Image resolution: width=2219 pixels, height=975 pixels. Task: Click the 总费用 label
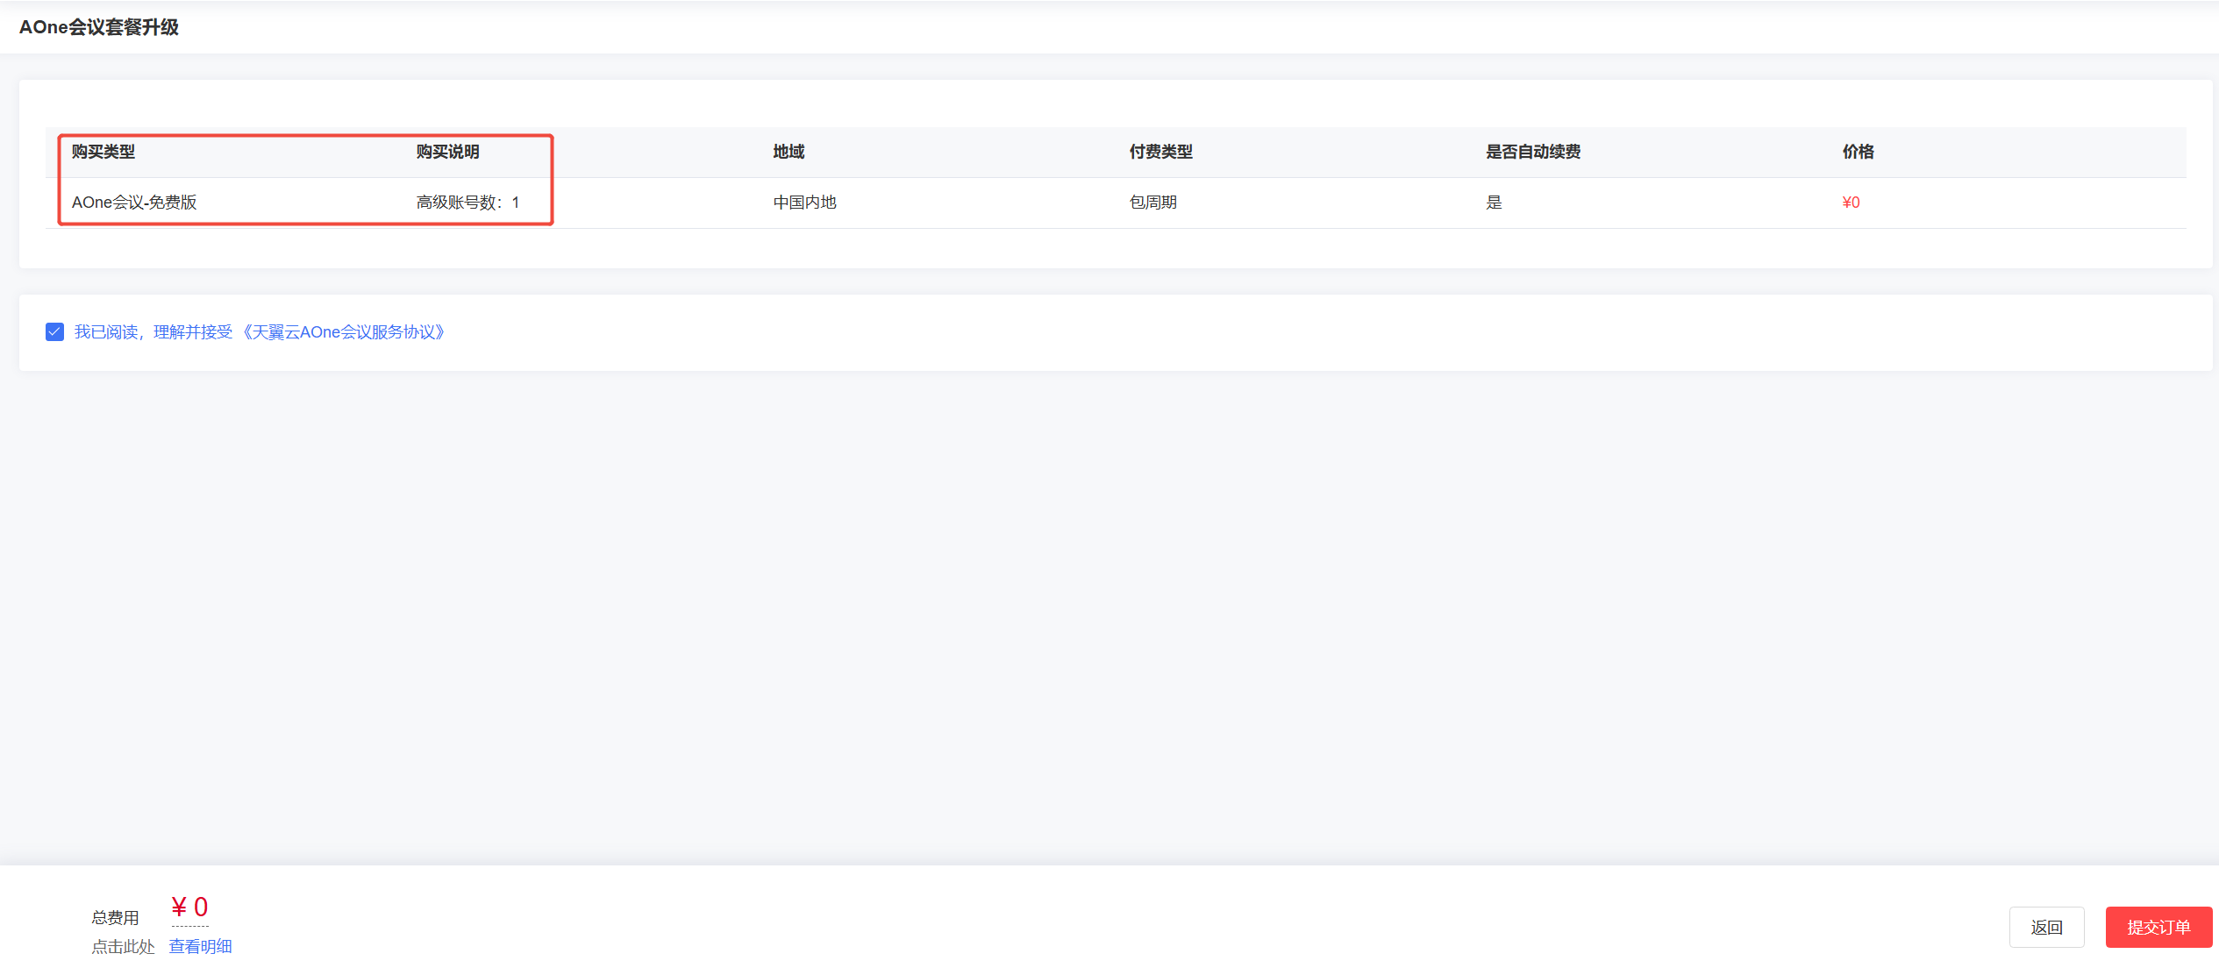(x=115, y=917)
